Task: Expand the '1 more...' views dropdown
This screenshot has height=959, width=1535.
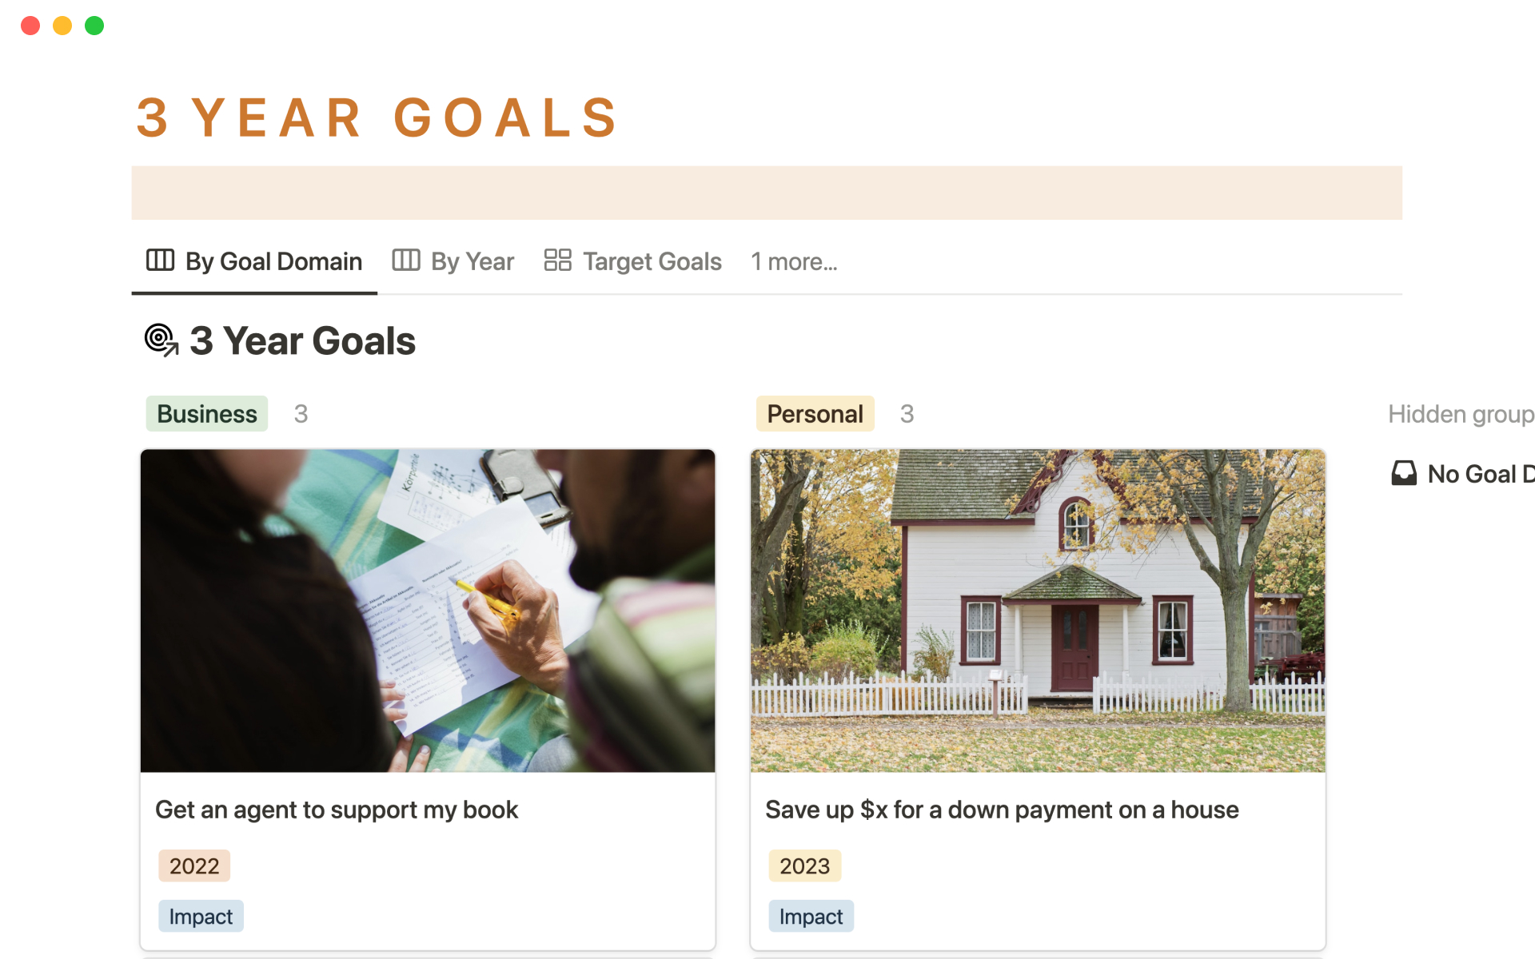Action: click(x=794, y=261)
